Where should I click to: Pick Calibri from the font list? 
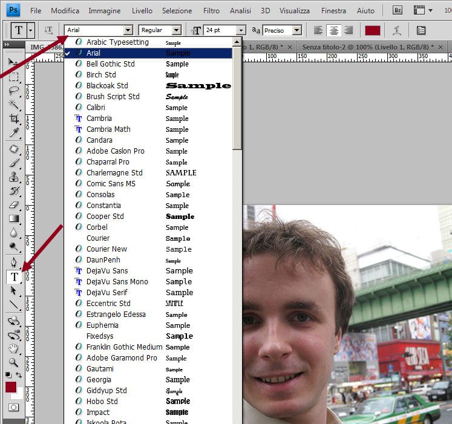pyautogui.click(x=148, y=108)
